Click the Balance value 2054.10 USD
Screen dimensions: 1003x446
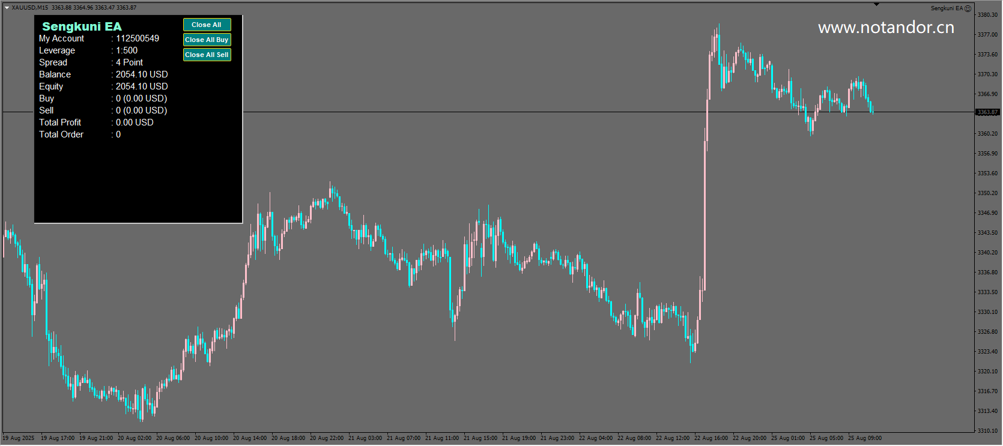pyautogui.click(x=142, y=74)
